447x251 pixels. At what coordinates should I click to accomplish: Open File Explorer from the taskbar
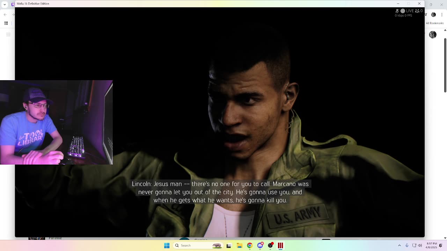coord(239,245)
